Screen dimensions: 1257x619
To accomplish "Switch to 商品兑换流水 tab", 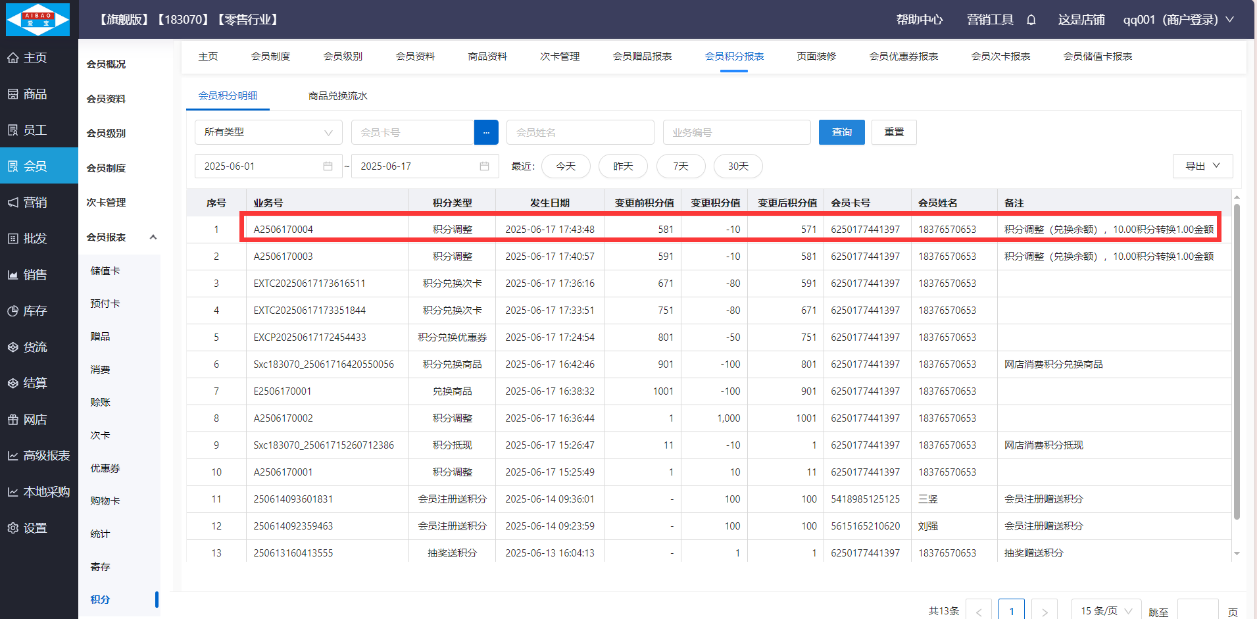I will coord(337,96).
